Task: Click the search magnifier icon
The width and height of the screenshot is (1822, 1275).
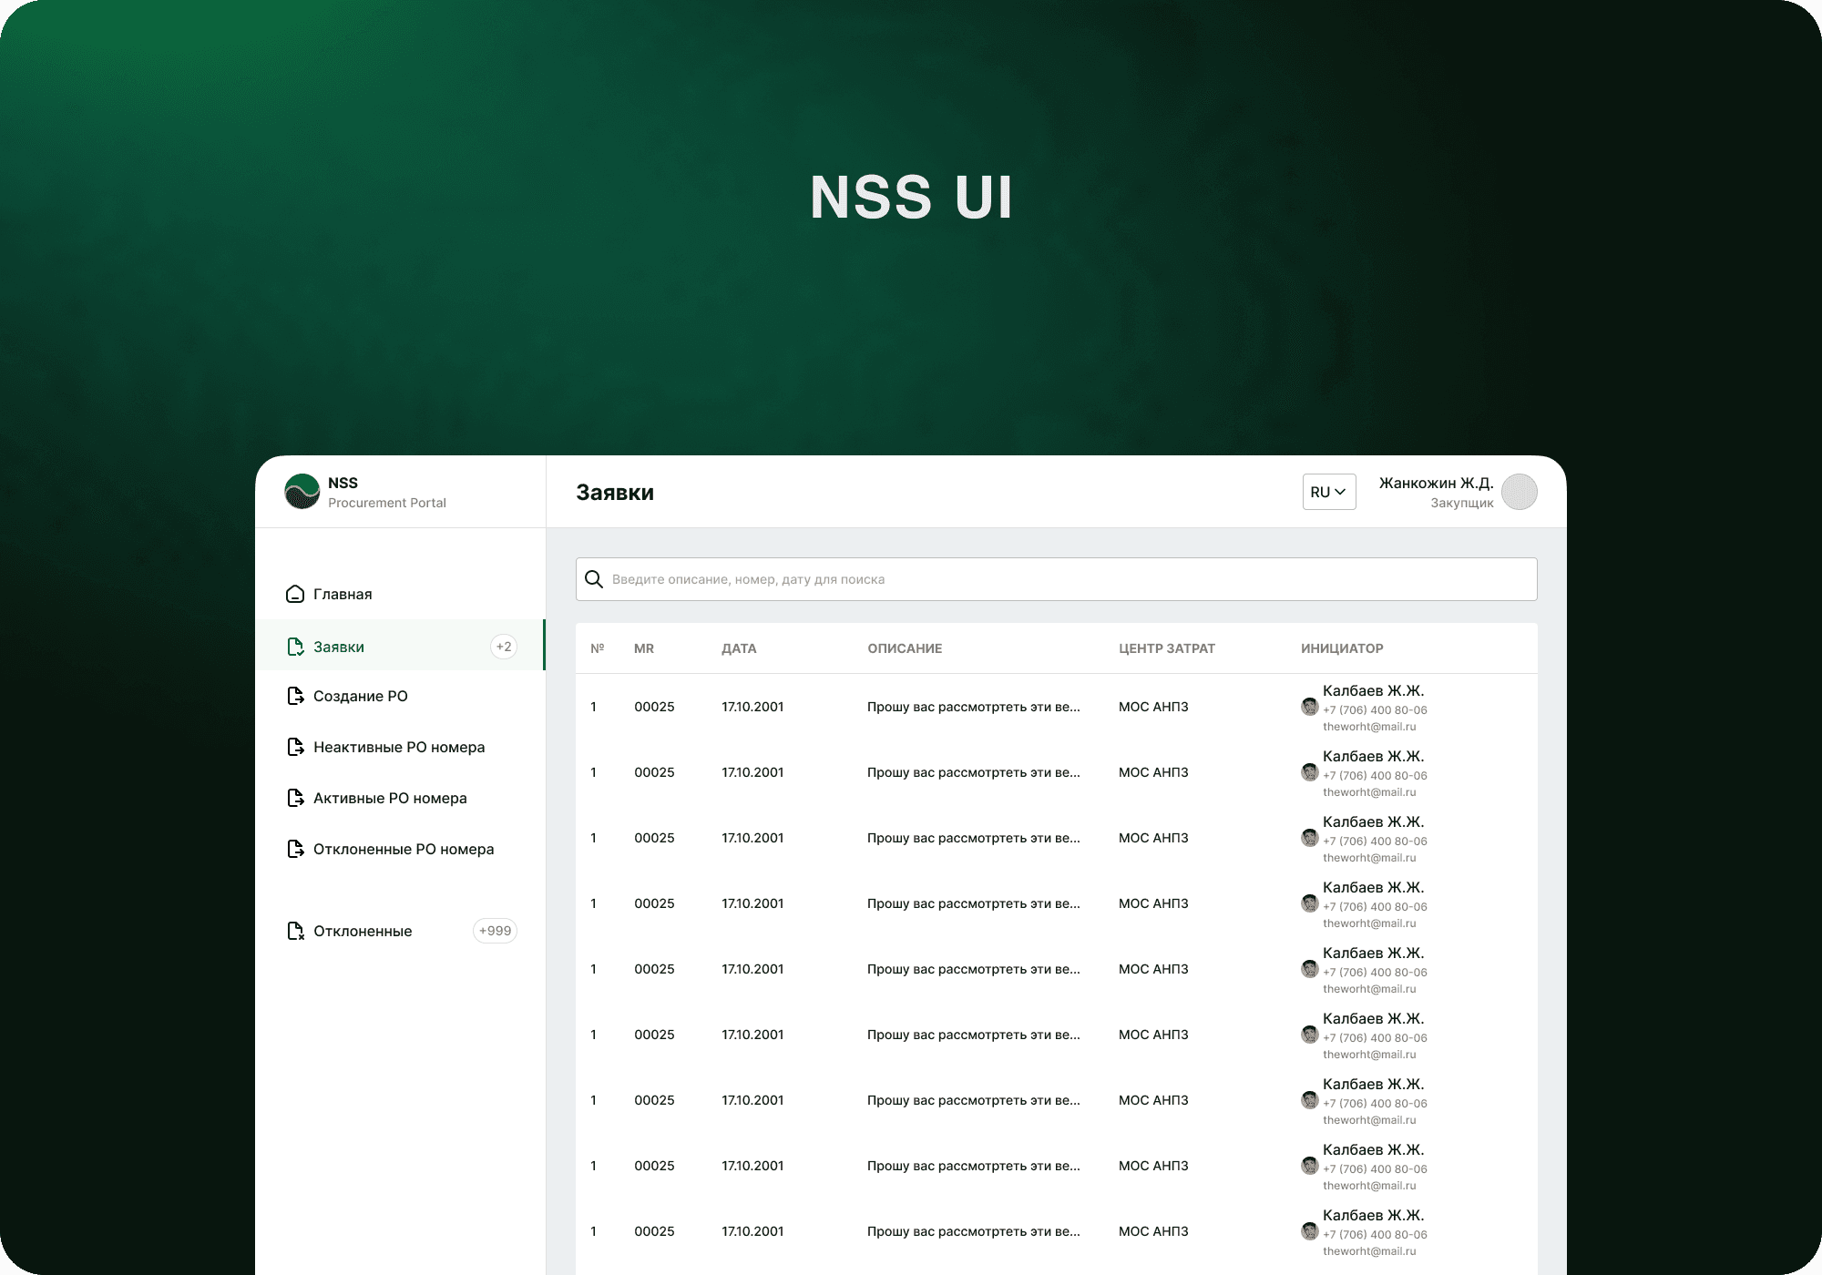Action: [x=594, y=579]
